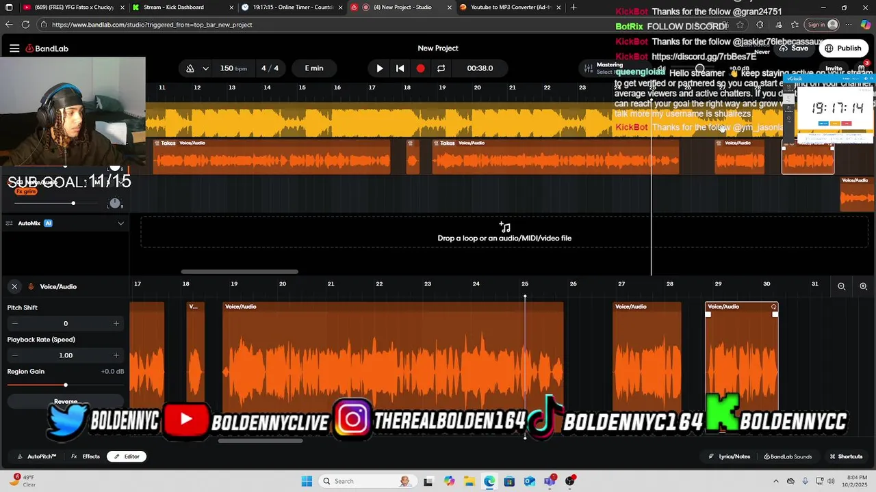Viewport: 876px width, 492px height.
Task: Toggle the metronome icon
Action: click(190, 68)
